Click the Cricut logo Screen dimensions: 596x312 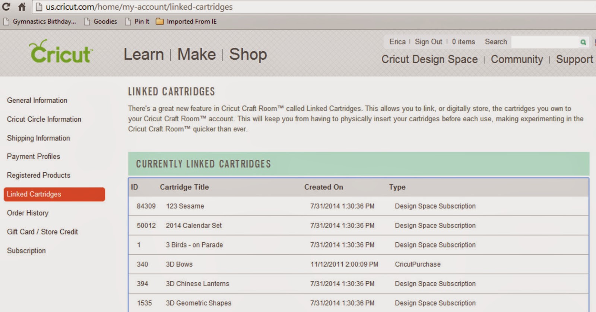point(61,51)
